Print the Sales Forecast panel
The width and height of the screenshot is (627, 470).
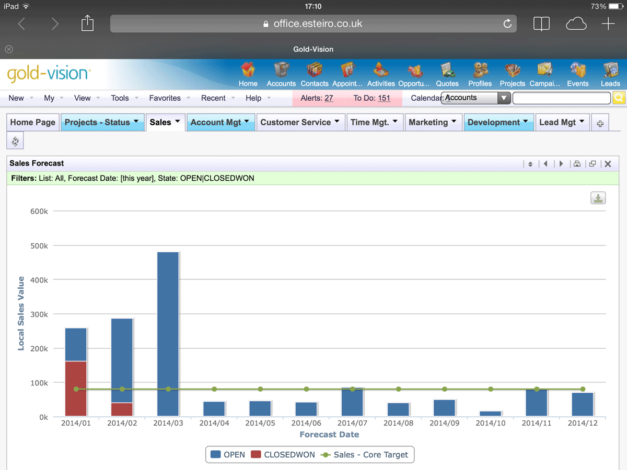pyautogui.click(x=577, y=164)
